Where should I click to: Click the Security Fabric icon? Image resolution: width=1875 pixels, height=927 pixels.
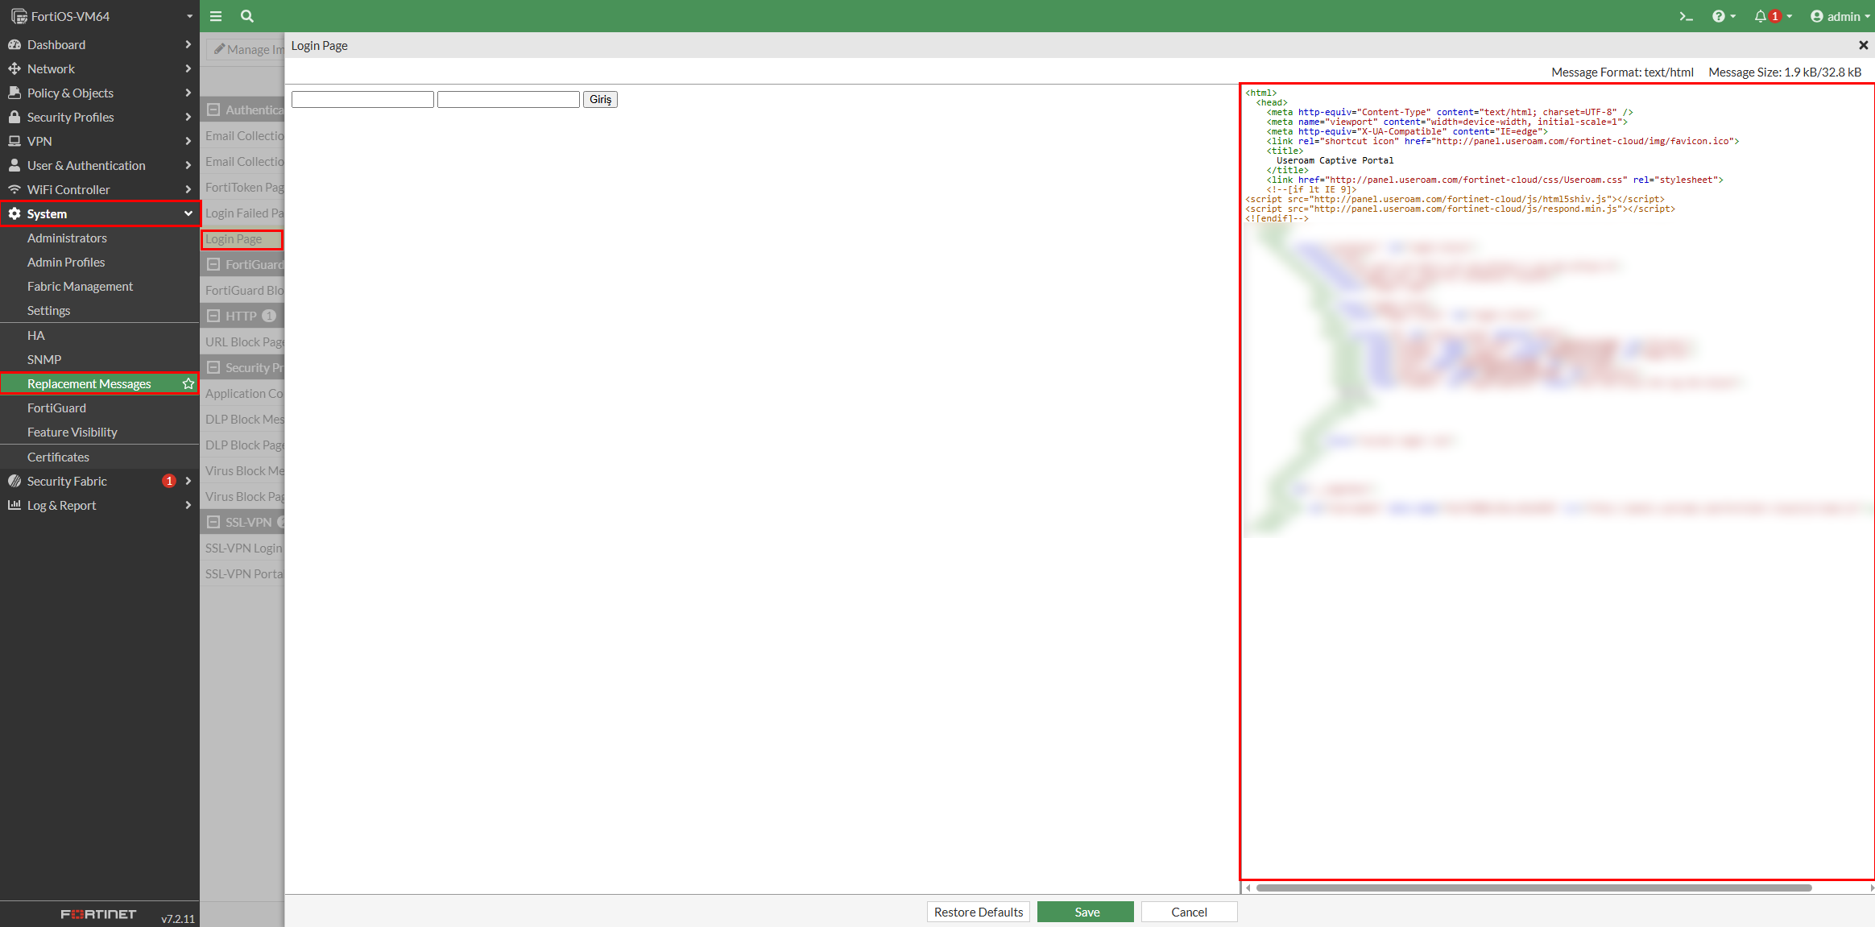(14, 481)
